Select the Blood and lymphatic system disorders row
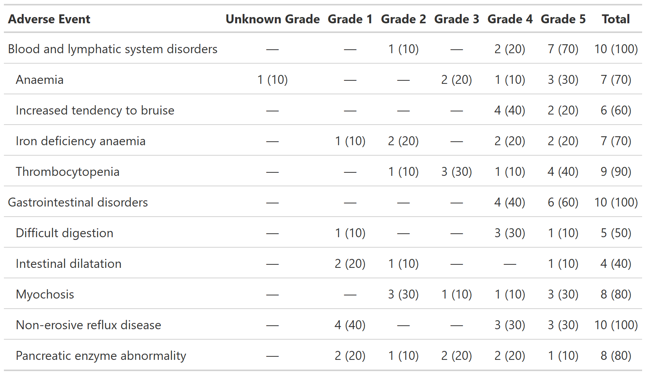This screenshot has height=375, width=646. pyautogui.click(x=112, y=49)
